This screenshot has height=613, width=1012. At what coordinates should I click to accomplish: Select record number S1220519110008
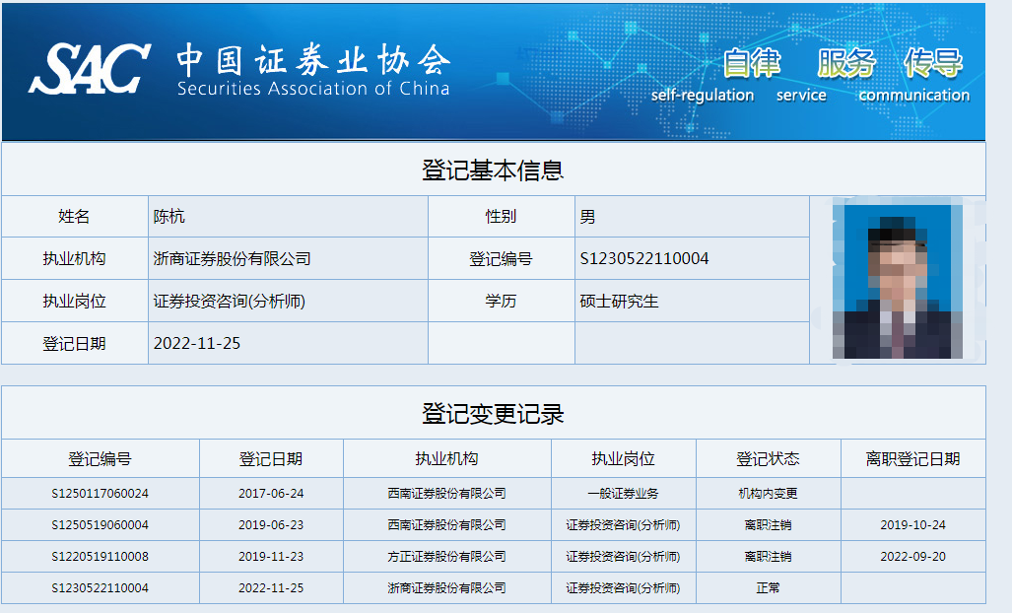point(101,557)
